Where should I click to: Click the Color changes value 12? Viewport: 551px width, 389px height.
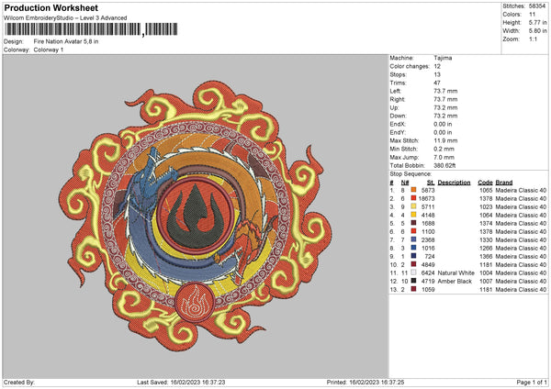[437, 66]
